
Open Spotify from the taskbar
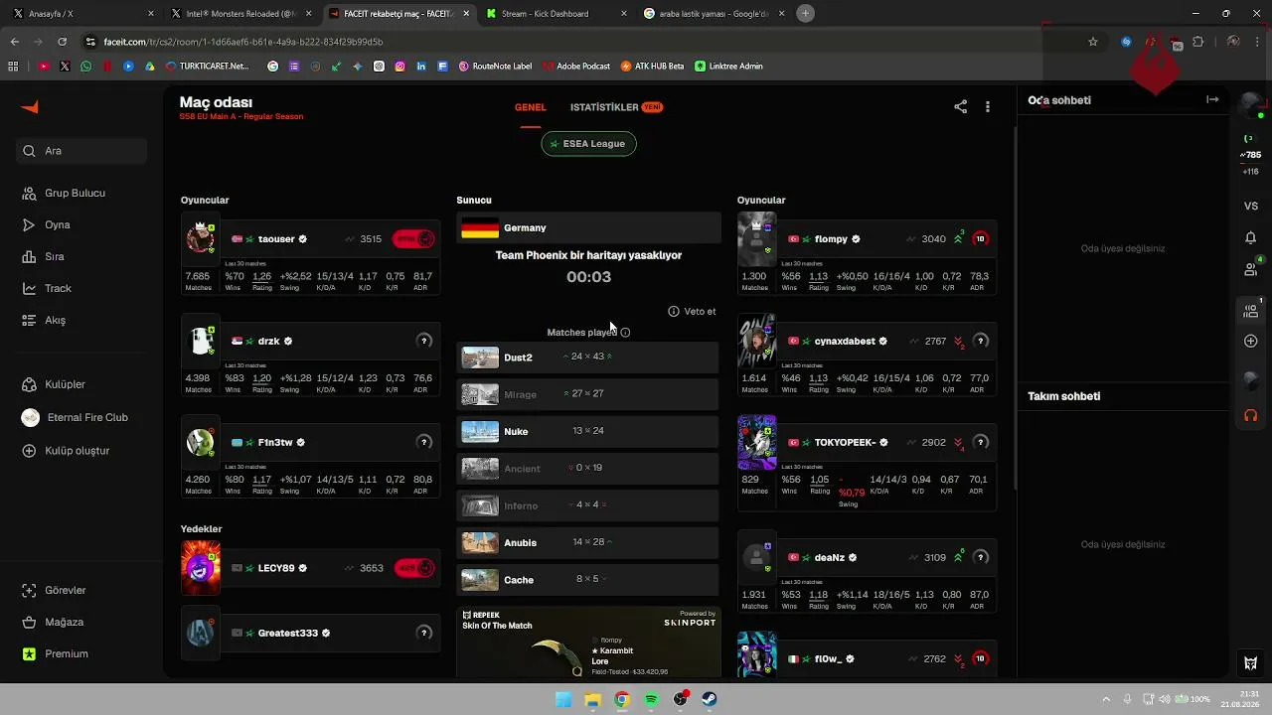click(651, 699)
